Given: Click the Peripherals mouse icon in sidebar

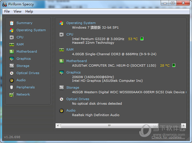Looking at the screenshot, I should click(x=11, y=88).
